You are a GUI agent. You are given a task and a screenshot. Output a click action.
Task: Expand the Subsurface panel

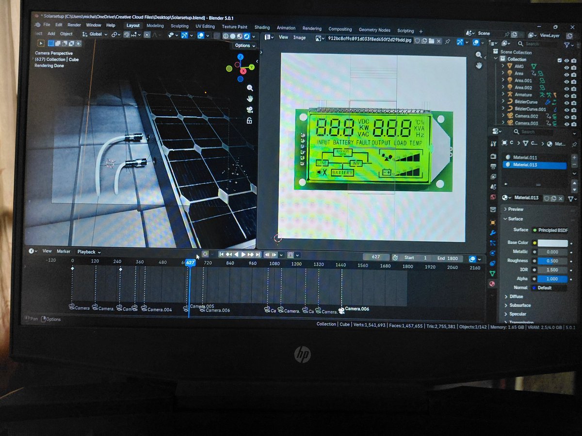[519, 305]
